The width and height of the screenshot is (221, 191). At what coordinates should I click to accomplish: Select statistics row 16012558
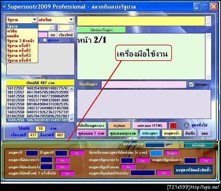[38, 96]
